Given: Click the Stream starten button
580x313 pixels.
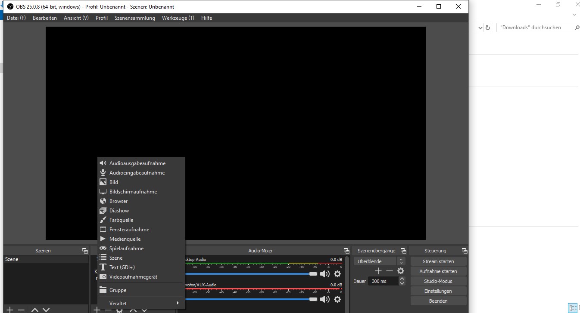Looking at the screenshot, I should (438, 261).
